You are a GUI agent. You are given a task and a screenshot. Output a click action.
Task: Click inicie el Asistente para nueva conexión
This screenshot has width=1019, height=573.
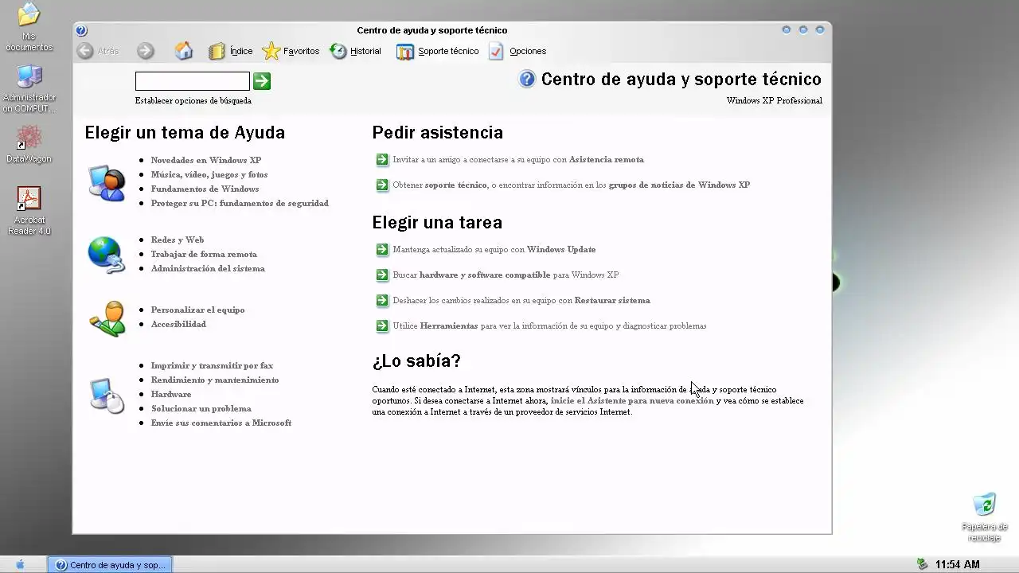[x=632, y=400]
